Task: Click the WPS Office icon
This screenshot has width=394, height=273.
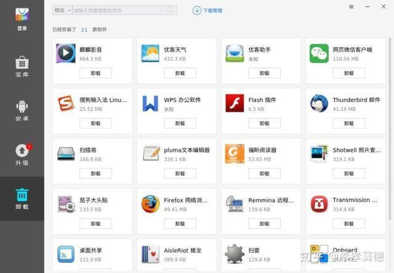Action: (150, 103)
